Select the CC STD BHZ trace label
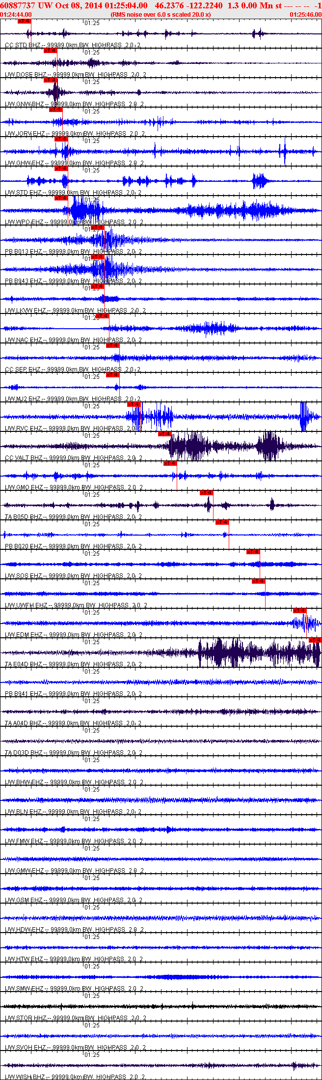The height and width of the screenshot is (1080, 322). pos(73,45)
